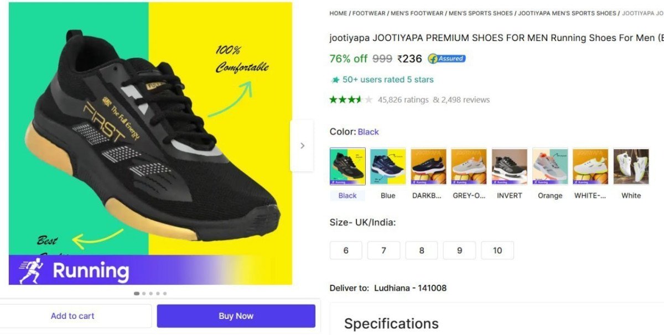Pick the INVERT color option
Image resolution: width=664 pixels, height=335 pixels.
tap(509, 165)
